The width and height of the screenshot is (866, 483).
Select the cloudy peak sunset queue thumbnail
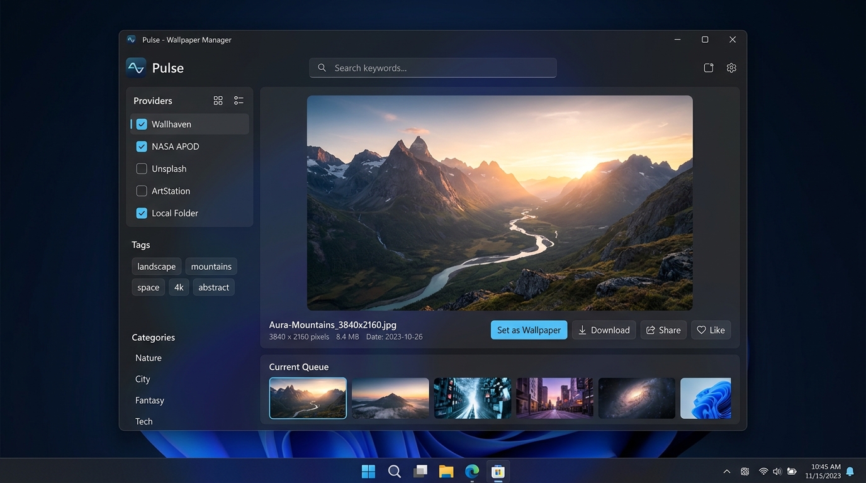[390, 398]
